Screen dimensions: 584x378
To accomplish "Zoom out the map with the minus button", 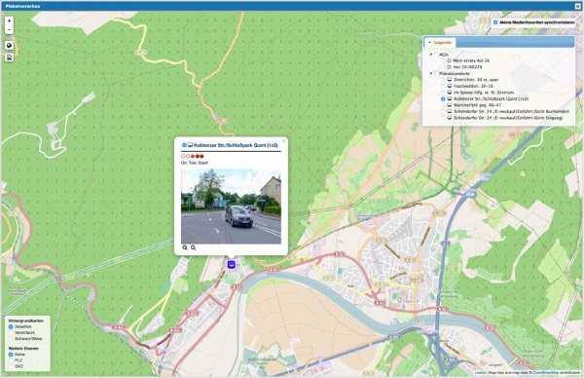I will point(10,30).
